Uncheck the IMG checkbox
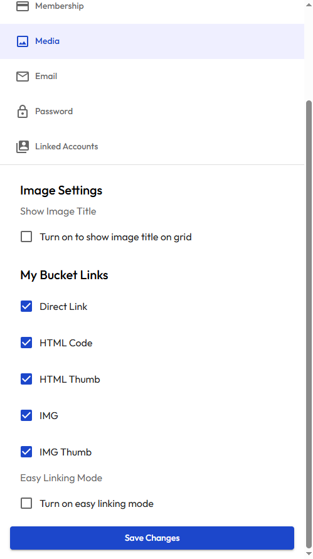The width and height of the screenshot is (313, 559). 26,415
